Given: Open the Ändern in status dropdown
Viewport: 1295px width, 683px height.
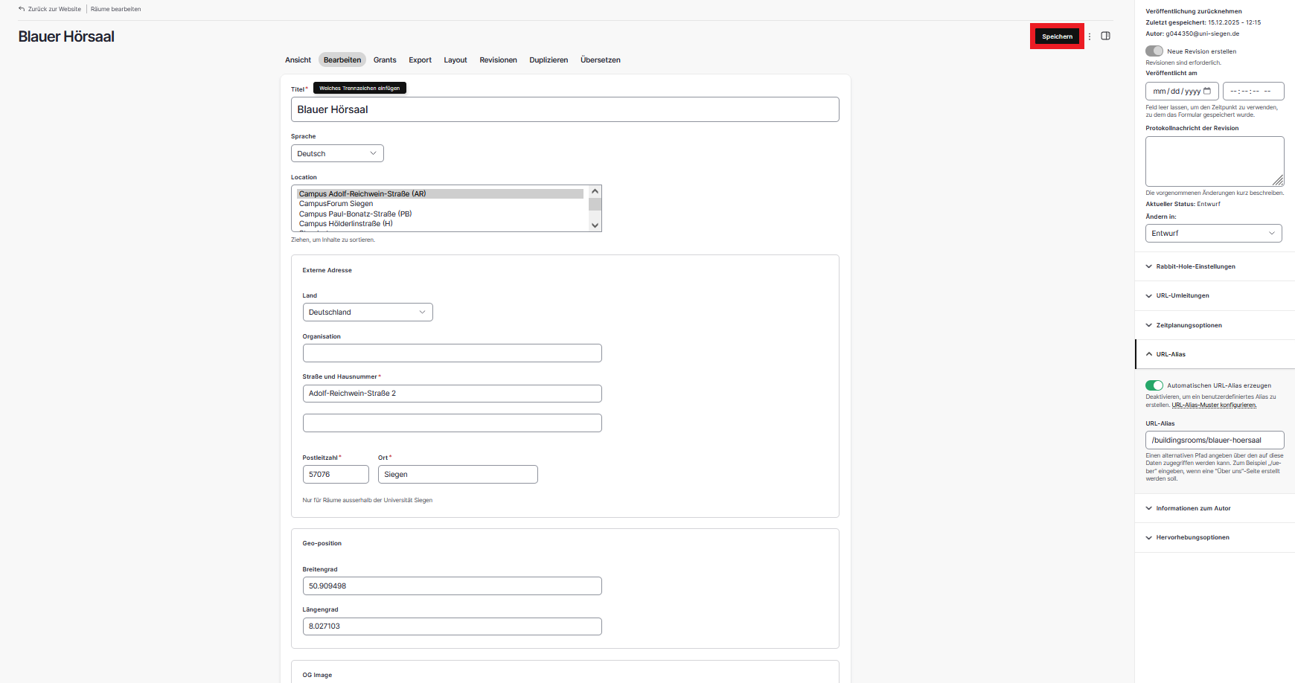Looking at the screenshot, I should pyautogui.click(x=1213, y=234).
